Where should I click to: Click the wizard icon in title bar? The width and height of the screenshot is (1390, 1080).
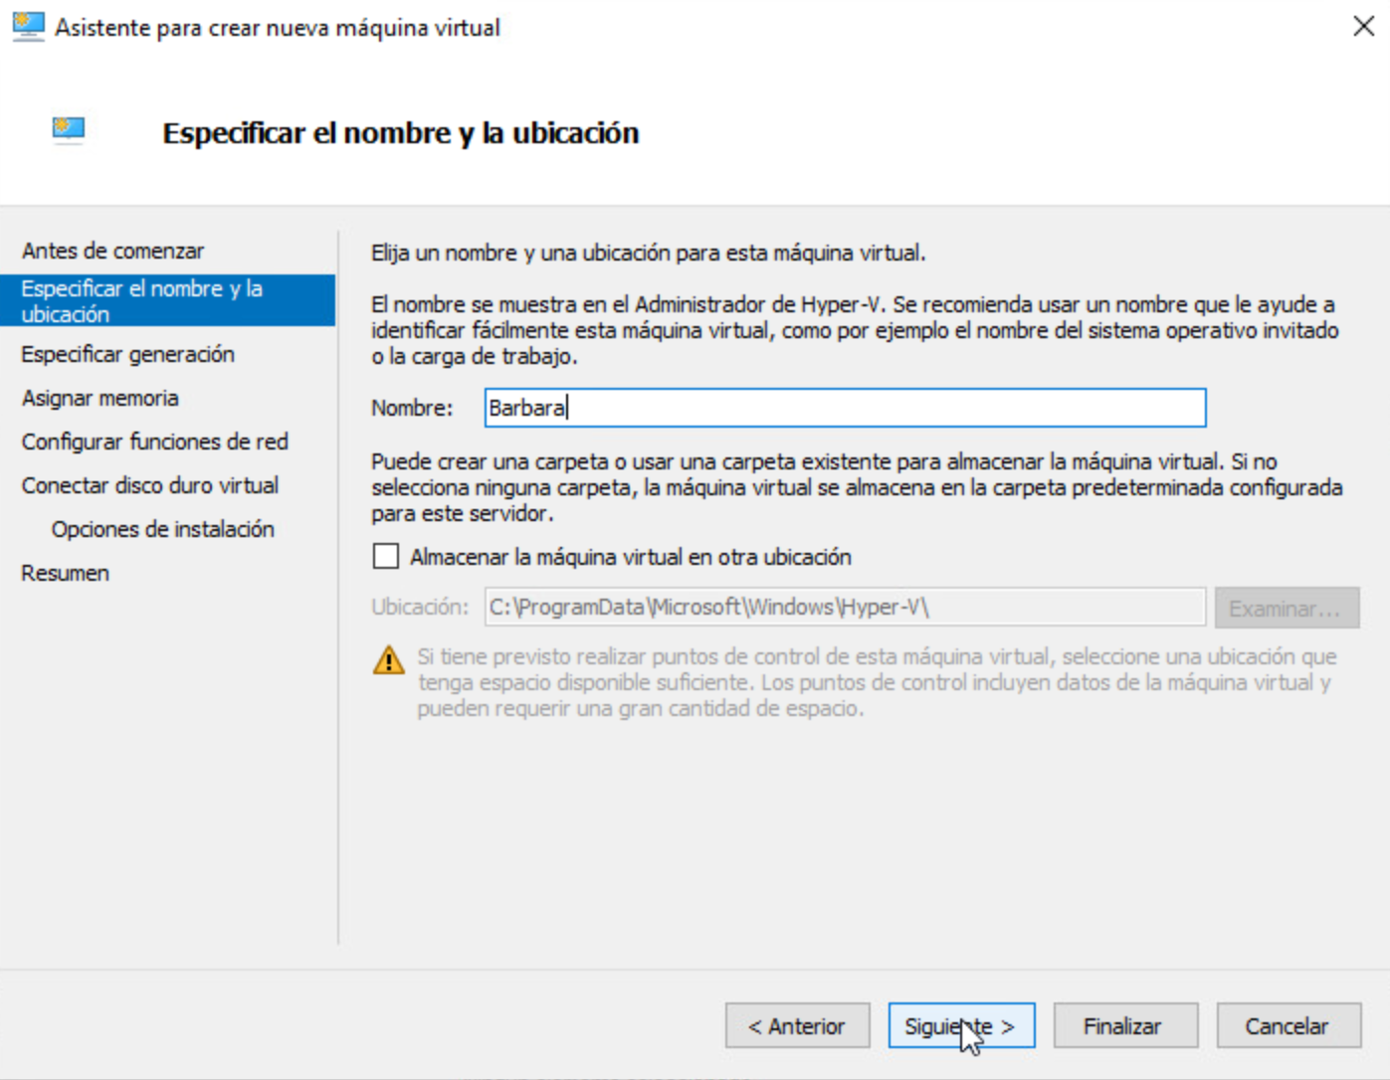point(28,27)
